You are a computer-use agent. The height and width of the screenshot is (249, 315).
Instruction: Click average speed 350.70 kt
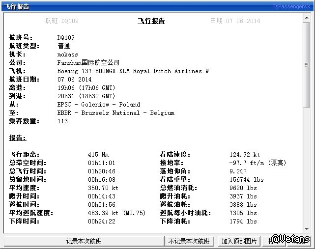coord(103,188)
